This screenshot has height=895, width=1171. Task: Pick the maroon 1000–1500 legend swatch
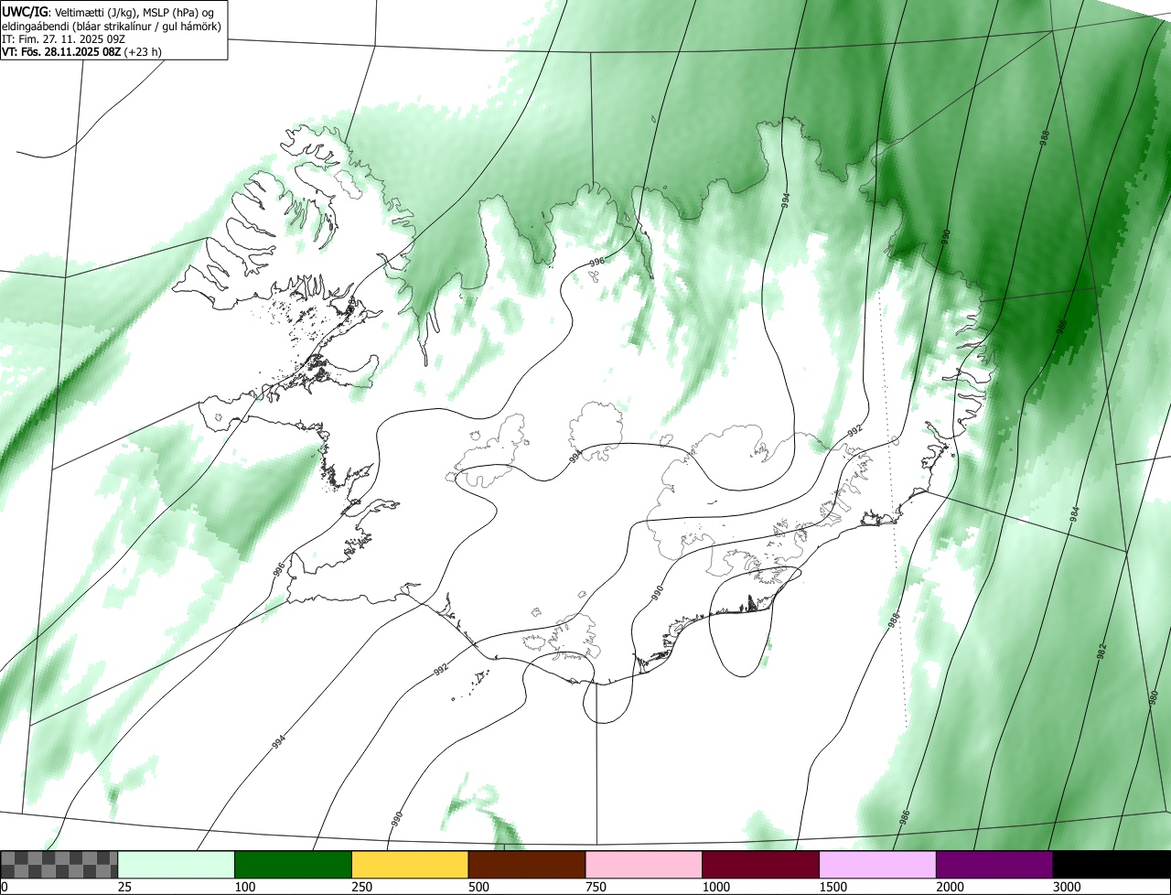[760, 865]
